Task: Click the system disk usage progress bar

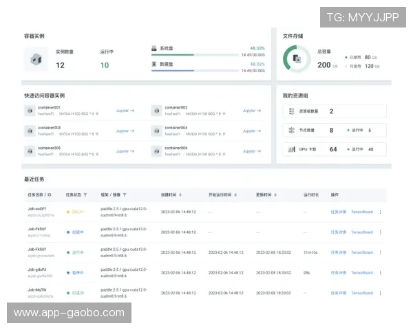Action: coord(208,54)
